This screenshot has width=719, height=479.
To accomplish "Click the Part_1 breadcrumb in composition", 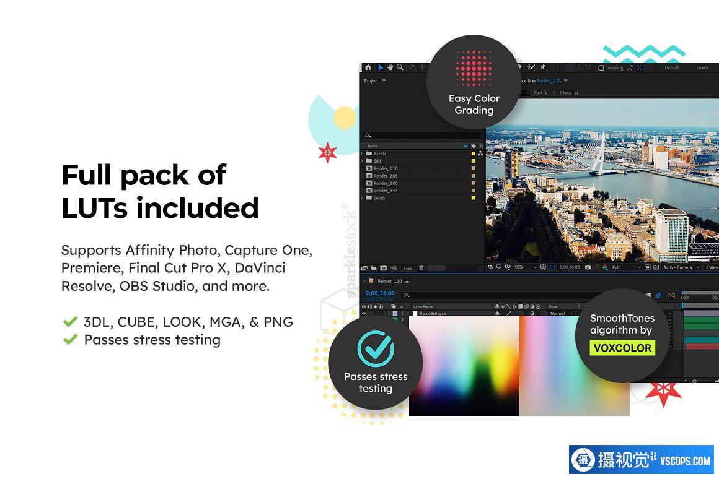I will click(540, 93).
